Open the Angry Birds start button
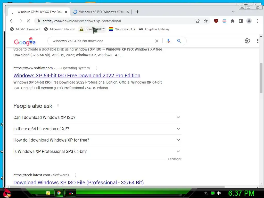This screenshot has width=264, height=198. (x=7, y=193)
